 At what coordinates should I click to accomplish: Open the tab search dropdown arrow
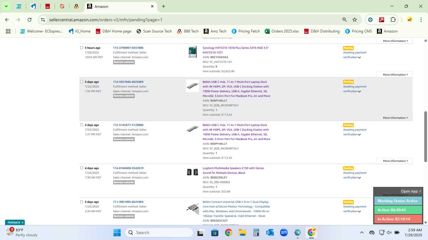point(6,6)
